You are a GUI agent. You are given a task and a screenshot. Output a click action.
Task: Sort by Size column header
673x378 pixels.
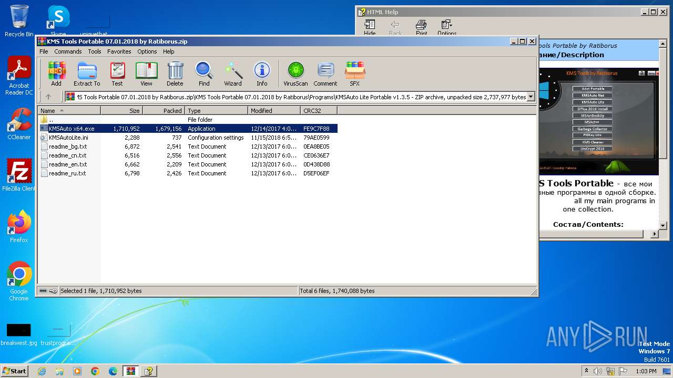(121, 111)
